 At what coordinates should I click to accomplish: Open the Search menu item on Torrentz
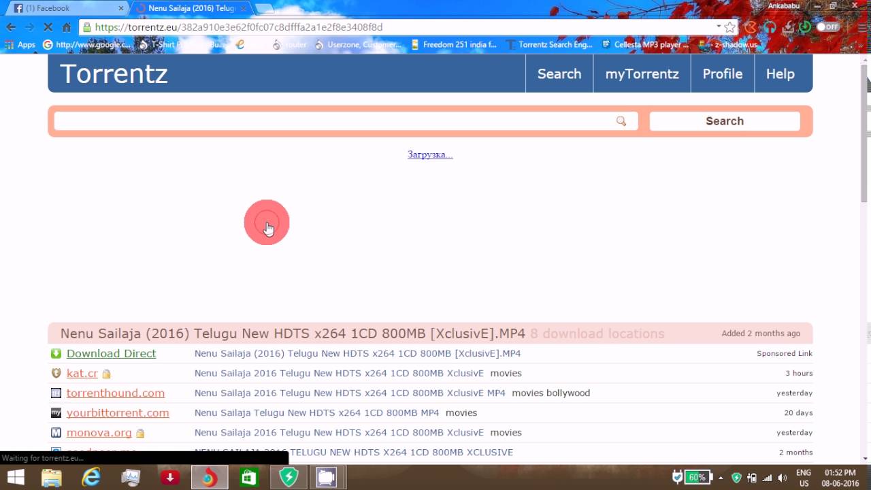559,73
